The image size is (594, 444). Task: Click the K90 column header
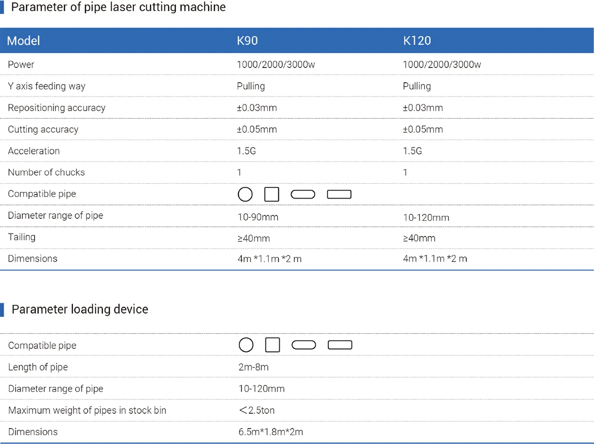pyautogui.click(x=247, y=41)
